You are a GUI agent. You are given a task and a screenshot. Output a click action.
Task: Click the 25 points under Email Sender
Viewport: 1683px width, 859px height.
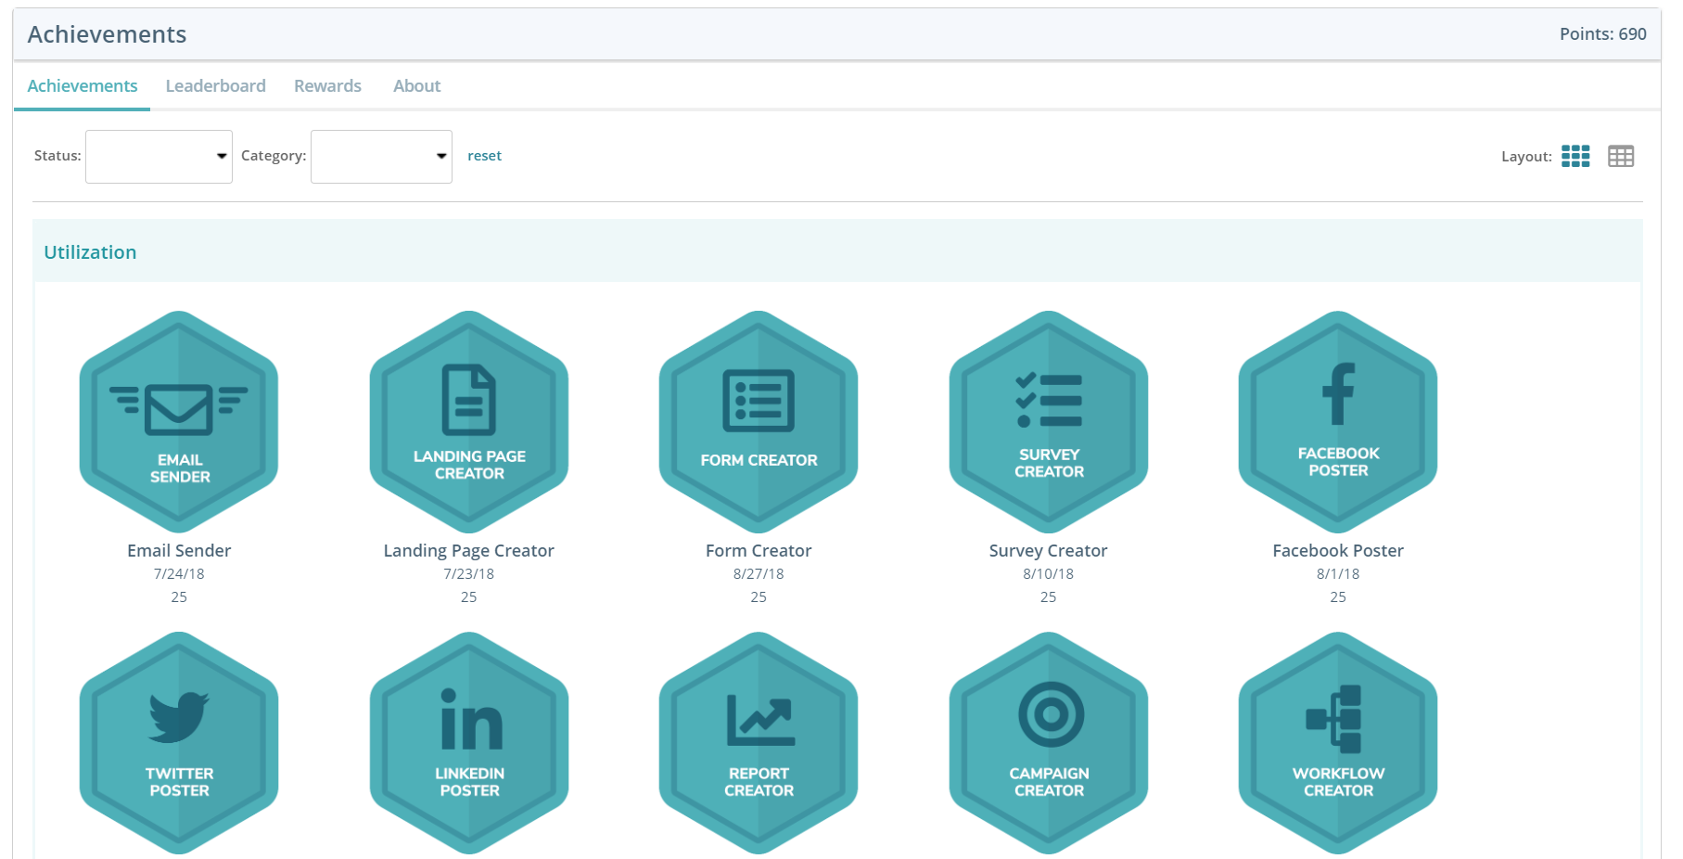click(179, 597)
